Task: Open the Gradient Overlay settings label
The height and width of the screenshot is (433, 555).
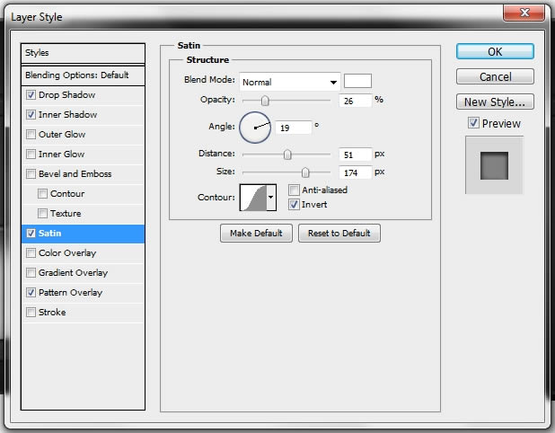Action: [74, 272]
